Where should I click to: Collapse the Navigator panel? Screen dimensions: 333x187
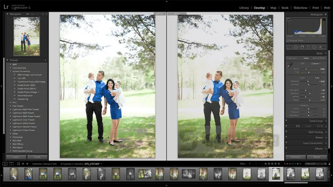[7, 14]
